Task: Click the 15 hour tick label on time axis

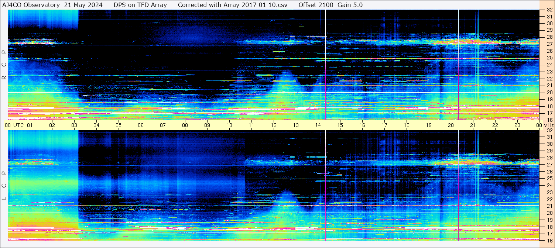Action: point(340,125)
